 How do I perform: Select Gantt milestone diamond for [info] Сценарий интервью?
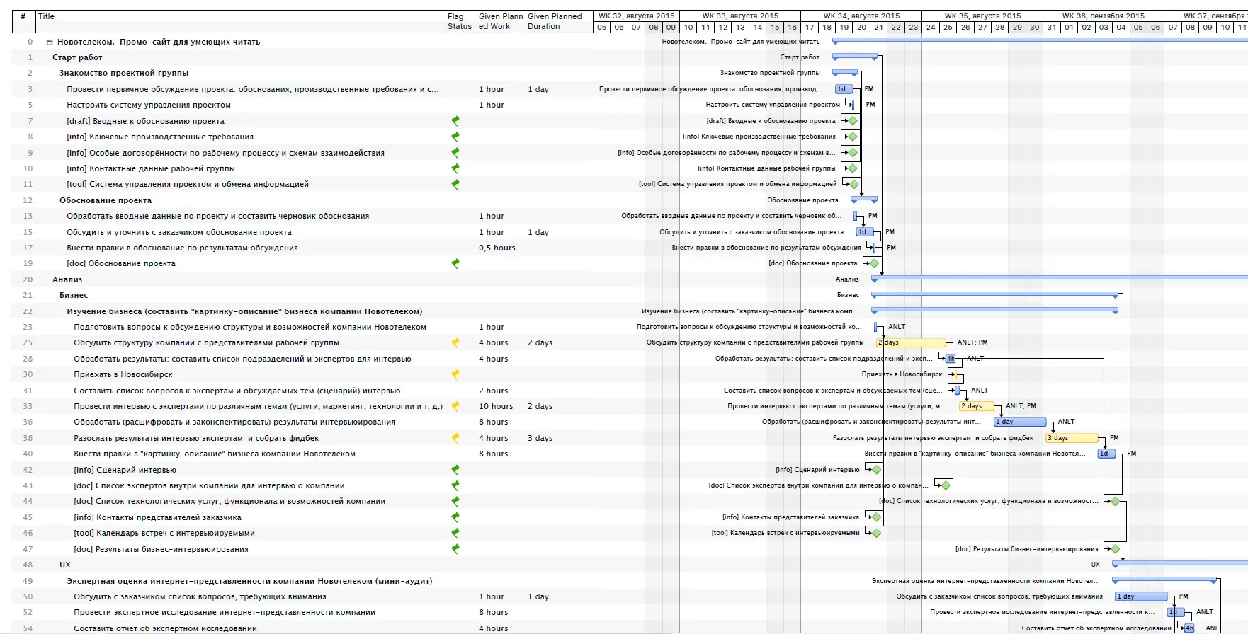877,469
